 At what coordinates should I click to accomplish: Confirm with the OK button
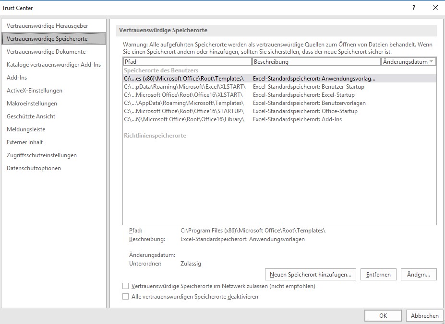(383, 316)
